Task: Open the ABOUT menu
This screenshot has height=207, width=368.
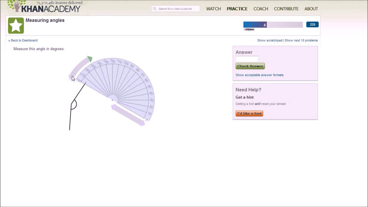Action: coord(311,9)
